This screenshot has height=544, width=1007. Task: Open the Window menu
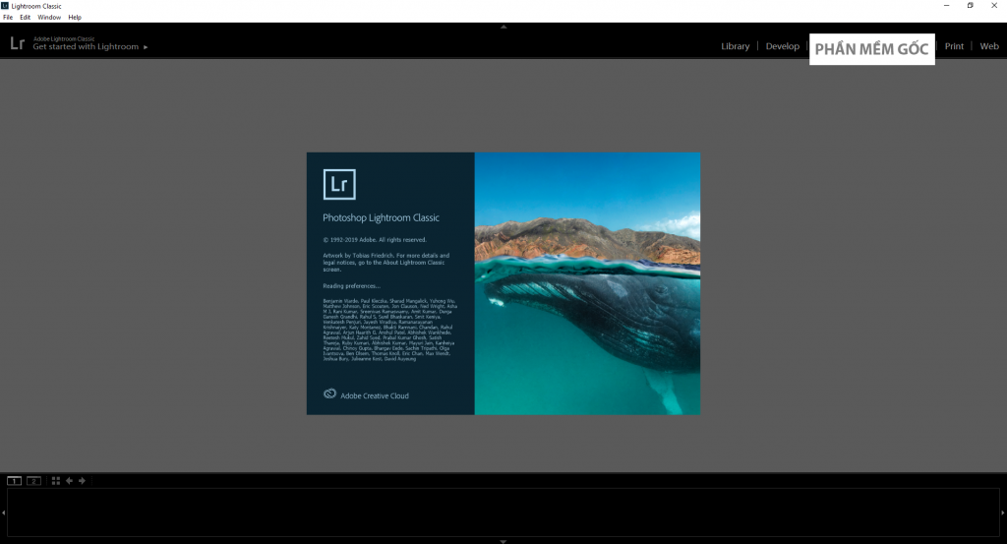[49, 18]
